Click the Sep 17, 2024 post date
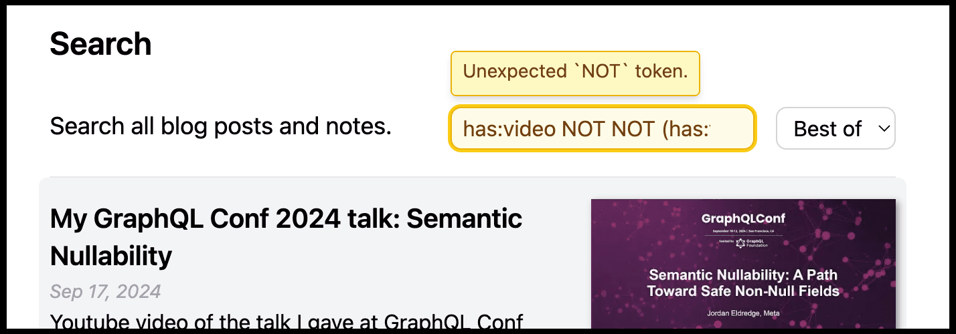Viewport: 956px width, 334px height. tap(105, 292)
